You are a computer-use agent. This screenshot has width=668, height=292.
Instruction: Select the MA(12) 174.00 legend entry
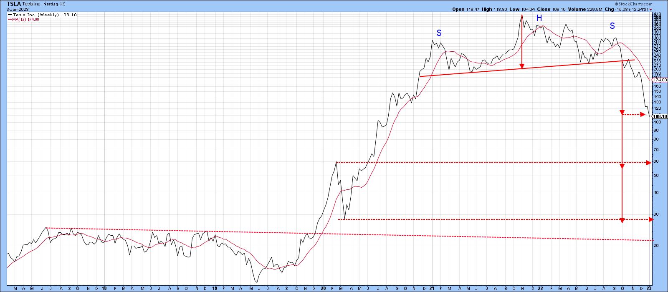pos(24,19)
